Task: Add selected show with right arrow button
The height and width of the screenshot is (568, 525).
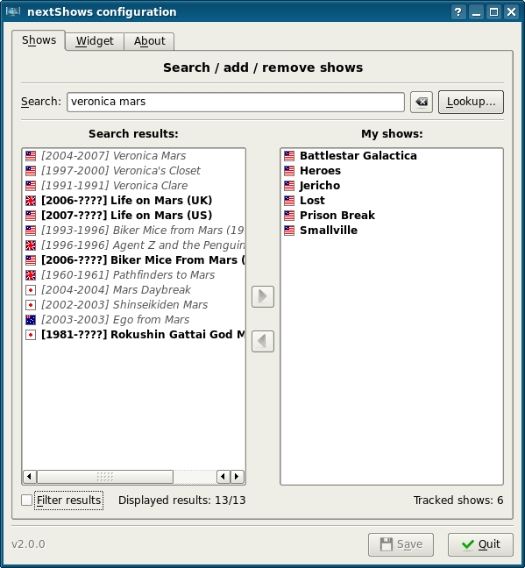Action: pyautogui.click(x=263, y=296)
